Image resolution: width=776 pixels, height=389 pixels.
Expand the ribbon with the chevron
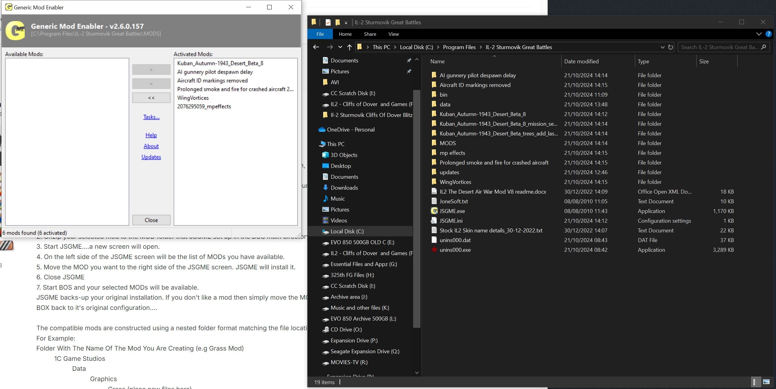(759, 34)
